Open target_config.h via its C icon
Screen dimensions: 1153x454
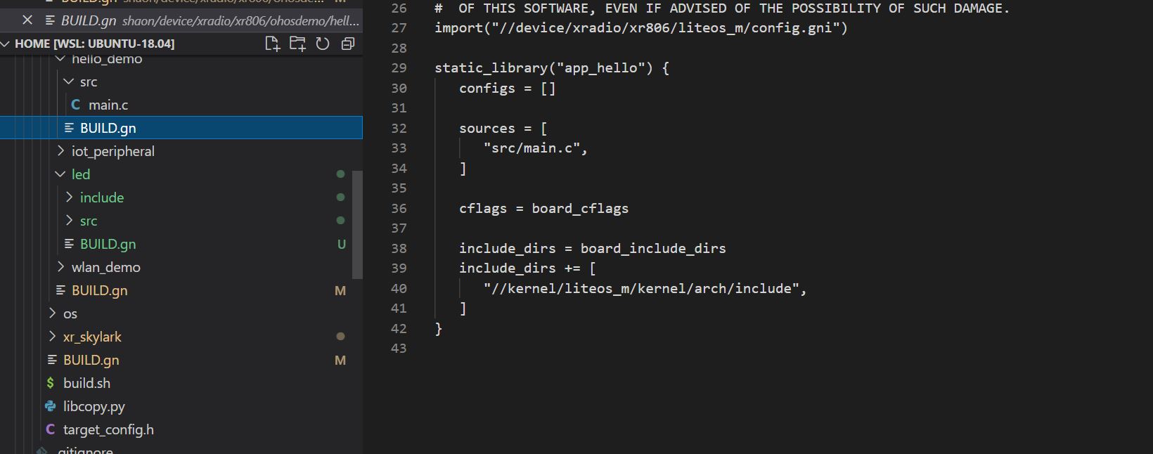(x=51, y=429)
